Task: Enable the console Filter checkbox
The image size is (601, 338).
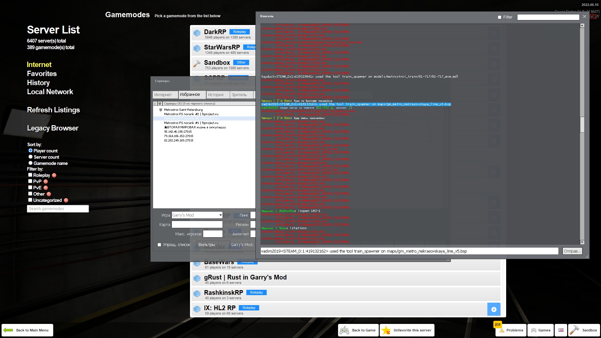Action: [x=500, y=17]
